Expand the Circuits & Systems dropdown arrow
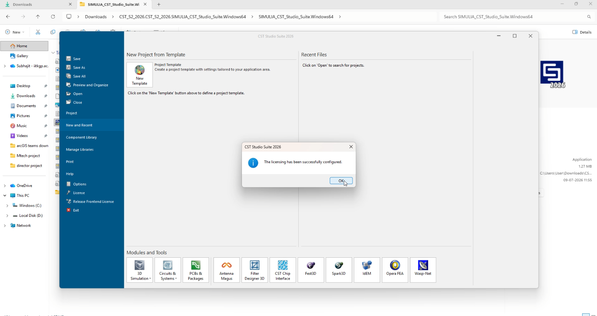 point(176,279)
